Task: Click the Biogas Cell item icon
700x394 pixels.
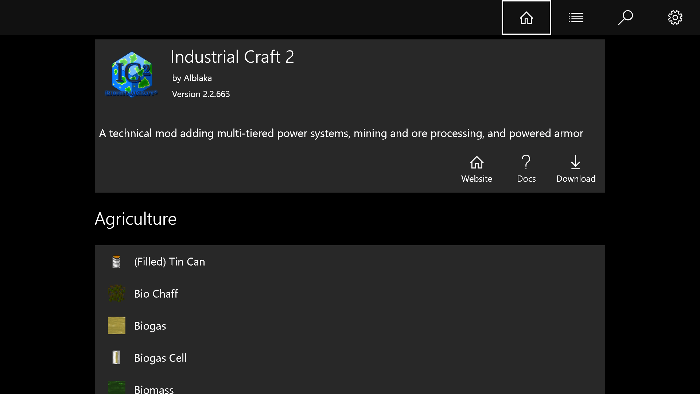Action: [117, 358]
